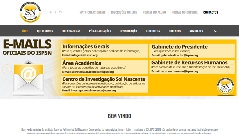
Task: Click the Área Académica heading
Action: coord(82,63)
